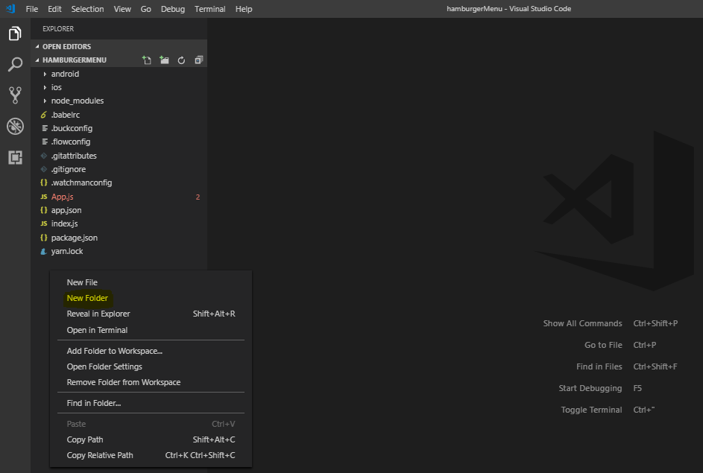This screenshot has width=703, height=473.
Task: Click the New Folder icon in the Explorer toolbar
Action: [x=164, y=60]
